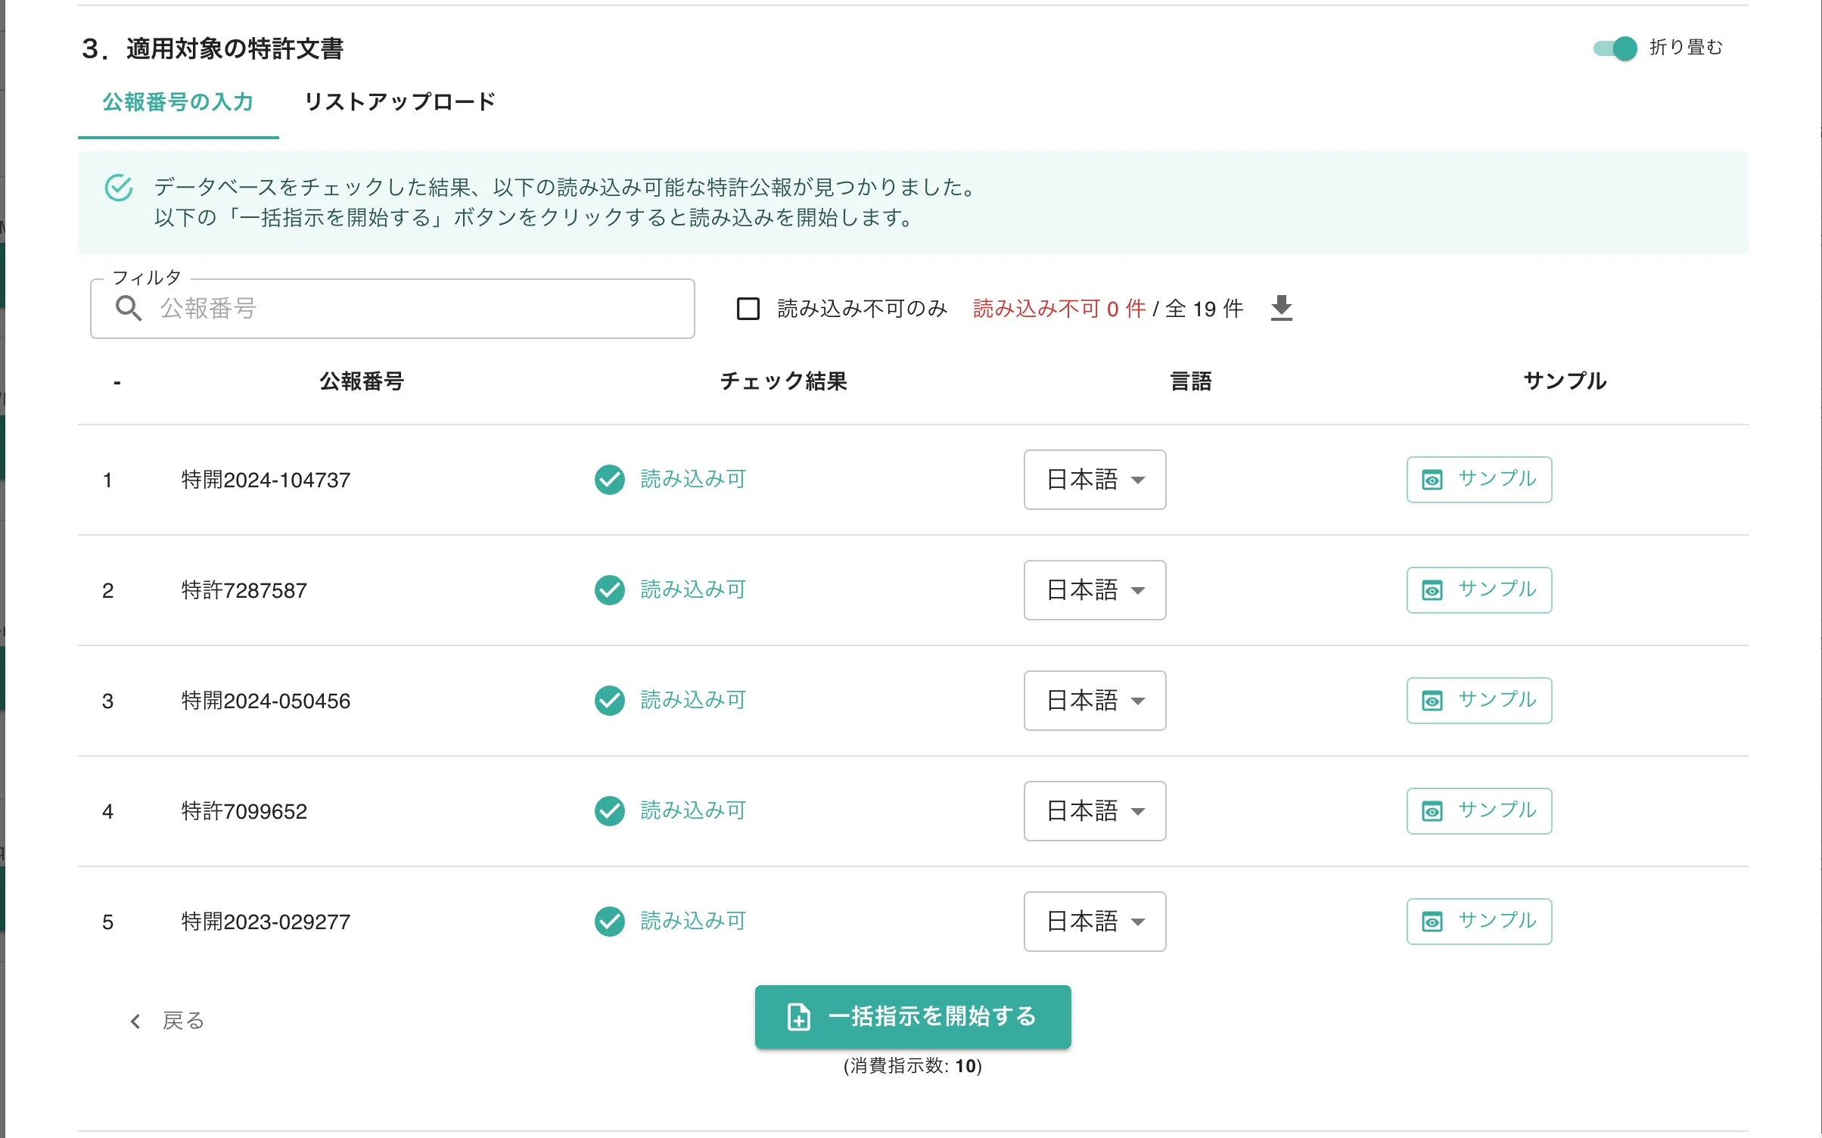Go back with 戻る link
The image size is (1822, 1138).
(166, 1021)
